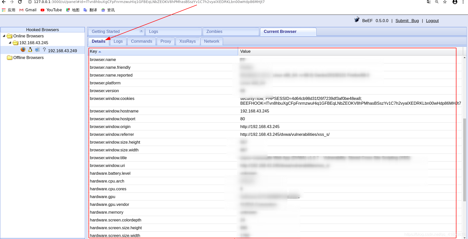Select the browser.window.title row
The height and width of the screenshot is (239, 468).
(275, 158)
